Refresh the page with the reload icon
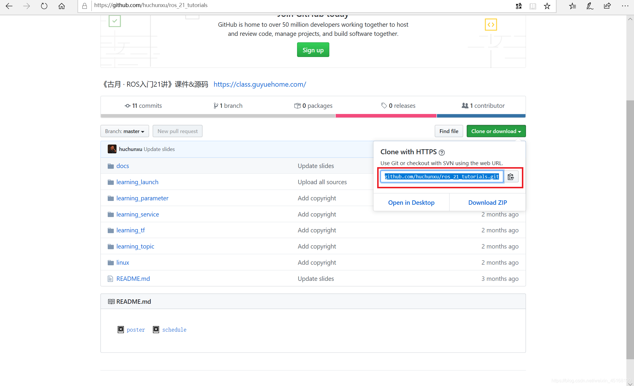 click(44, 6)
